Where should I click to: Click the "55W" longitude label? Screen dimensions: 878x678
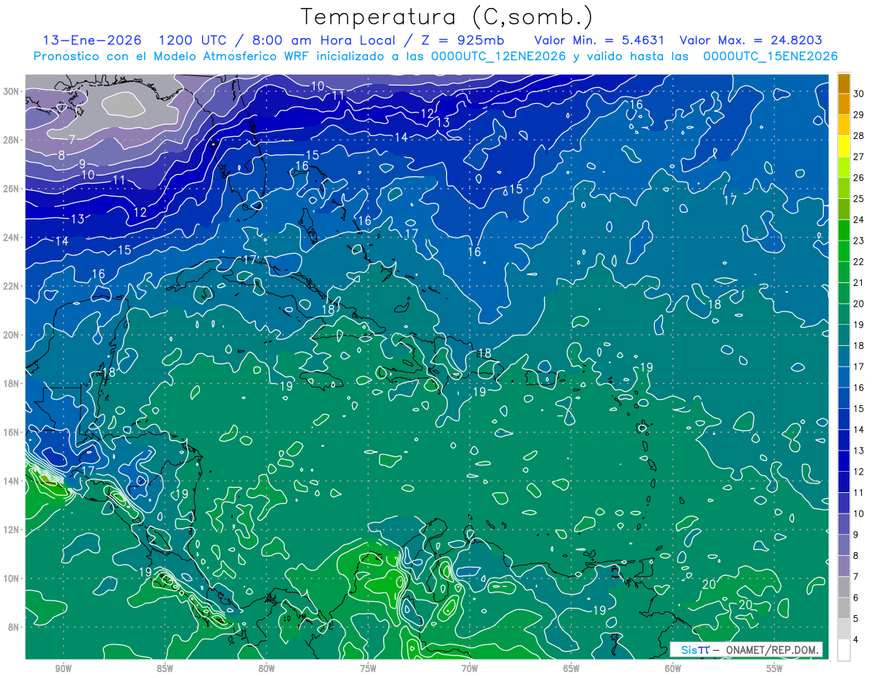pos(775,668)
